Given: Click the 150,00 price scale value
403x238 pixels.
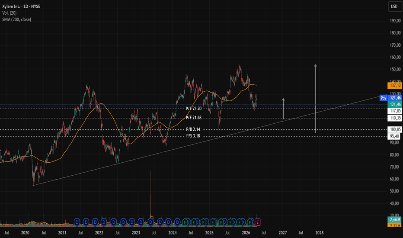Looking at the screenshot, I should pyautogui.click(x=395, y=70).
